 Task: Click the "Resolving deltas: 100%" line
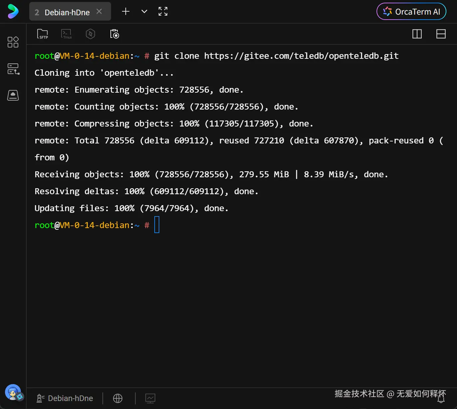pyautogui.click(x=146, y=191)
